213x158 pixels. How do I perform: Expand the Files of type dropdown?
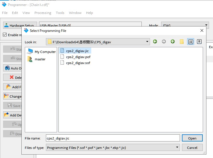177,147
